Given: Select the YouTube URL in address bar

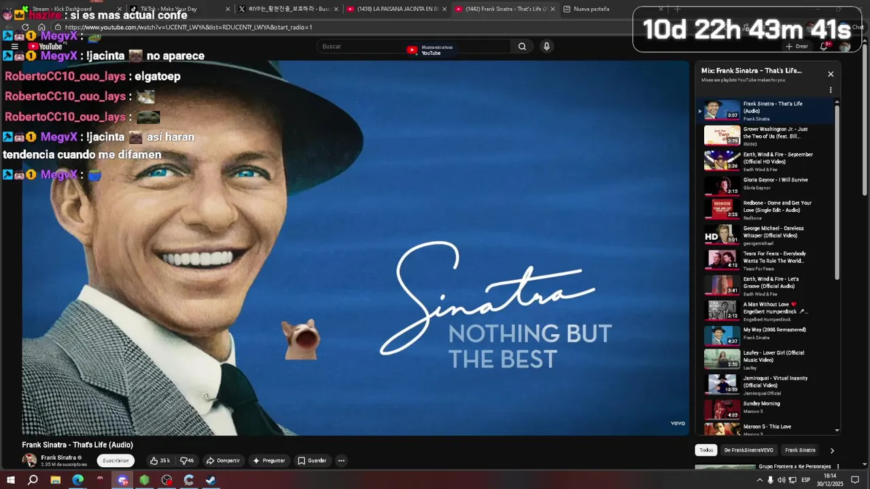Looking at the screenshot, I should [x=188, y=27].
